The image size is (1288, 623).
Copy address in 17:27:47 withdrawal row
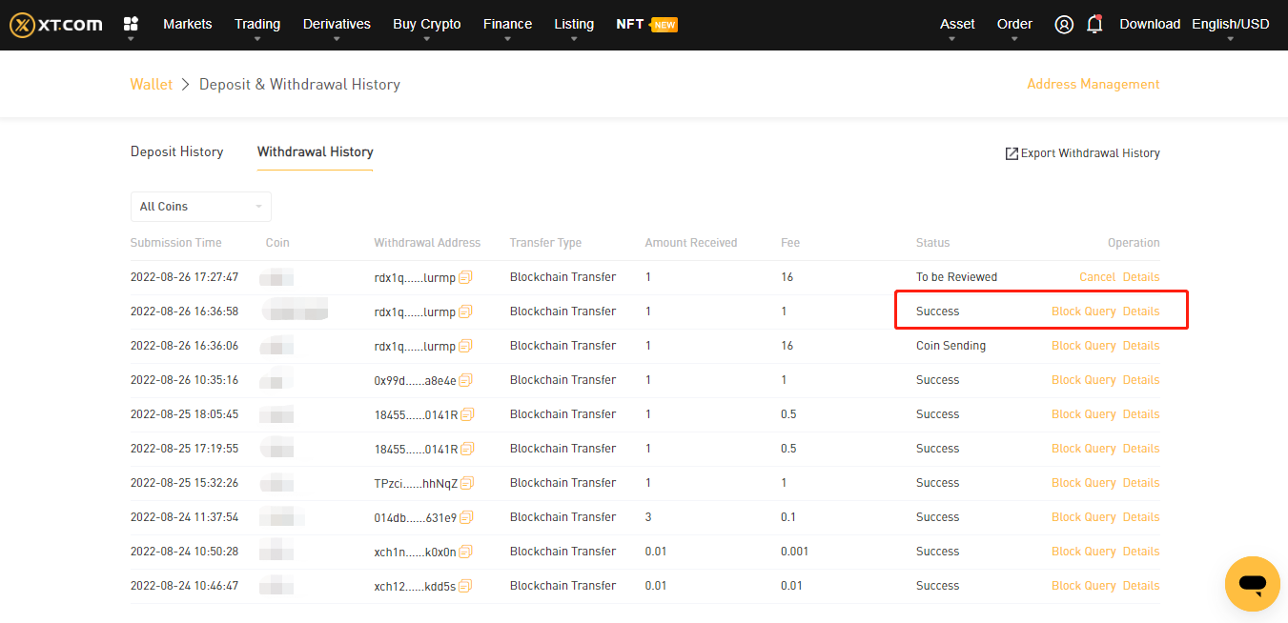[466, 277]
